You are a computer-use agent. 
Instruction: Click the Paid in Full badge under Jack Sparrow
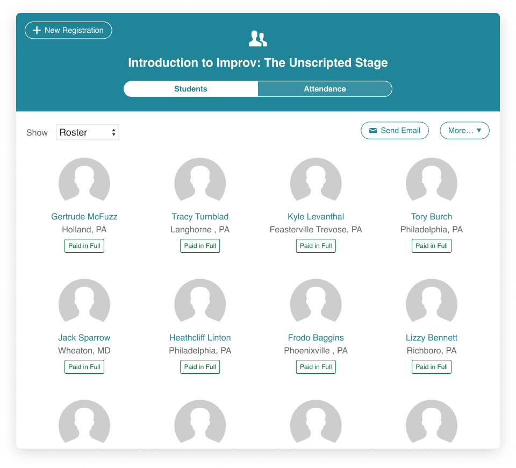(x=84, y=366)
